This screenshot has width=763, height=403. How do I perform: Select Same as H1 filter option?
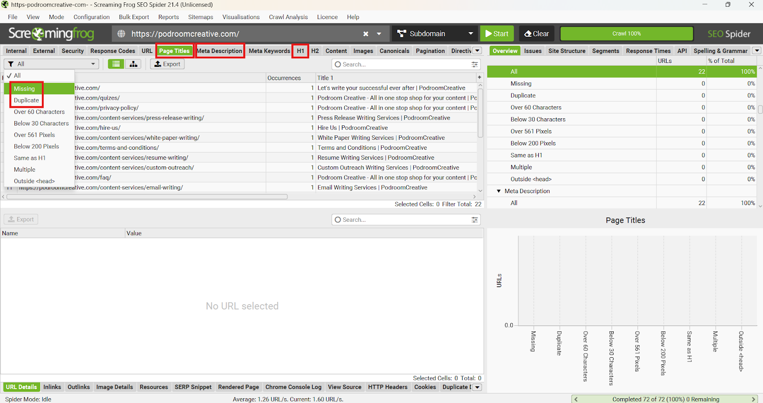pos(40,158)
